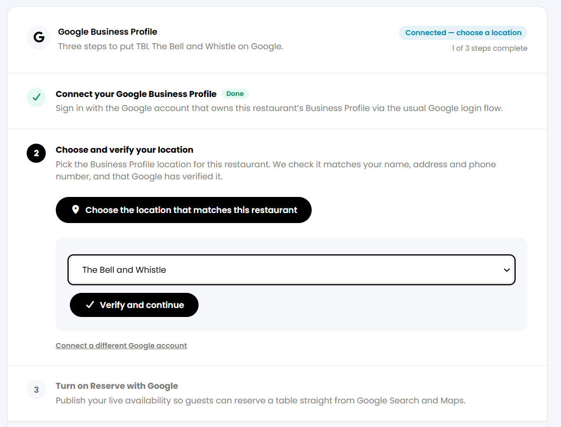
Task: Click the 'Google Business Profile' heading
Action: pyautogui.click(x=108, y=32)
